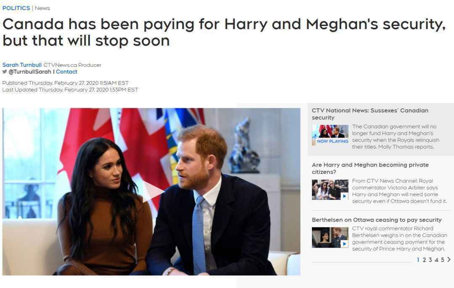The height and width of the screenshot is (288, 454).
Task: Click the article headline about Harry and Meghan's security
Action: (224, 32)
